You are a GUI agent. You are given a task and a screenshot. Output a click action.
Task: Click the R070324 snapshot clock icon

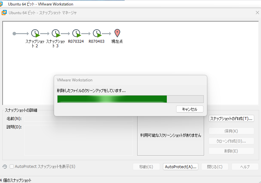76,33
